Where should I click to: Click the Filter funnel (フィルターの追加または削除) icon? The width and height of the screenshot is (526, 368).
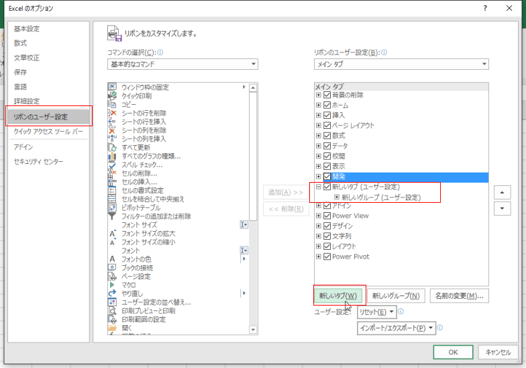(x=112, y=216)
